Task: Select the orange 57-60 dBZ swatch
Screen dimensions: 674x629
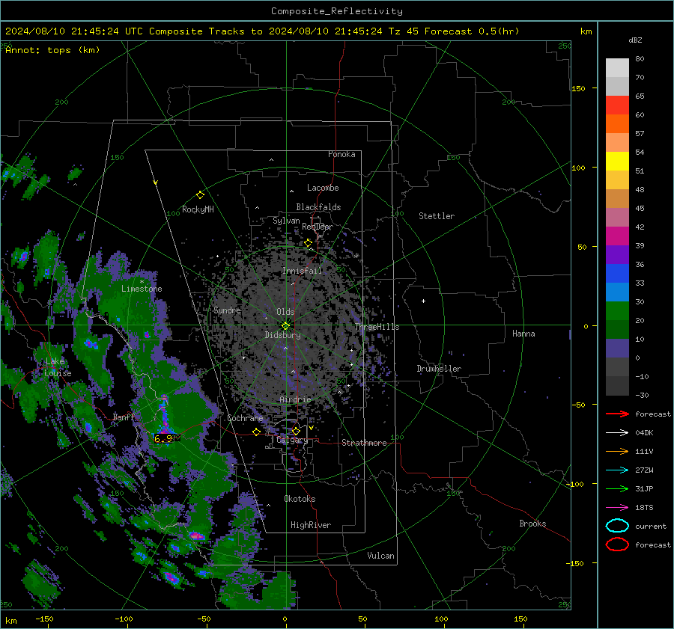Action: point(617,124)
